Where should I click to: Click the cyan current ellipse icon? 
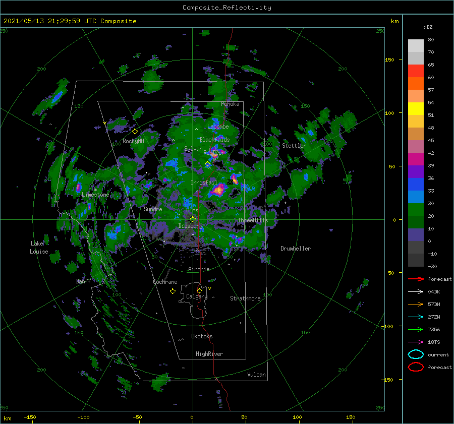tap(416, 354)
